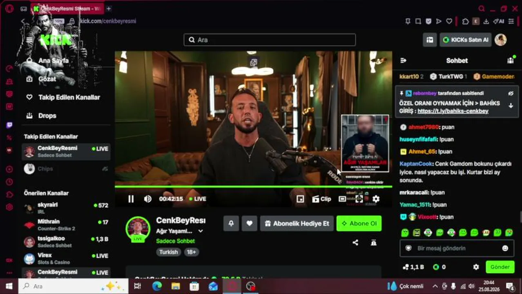Enter fullscreen video mode
This screenshot has width=522, height=294.
click(359, 199)
